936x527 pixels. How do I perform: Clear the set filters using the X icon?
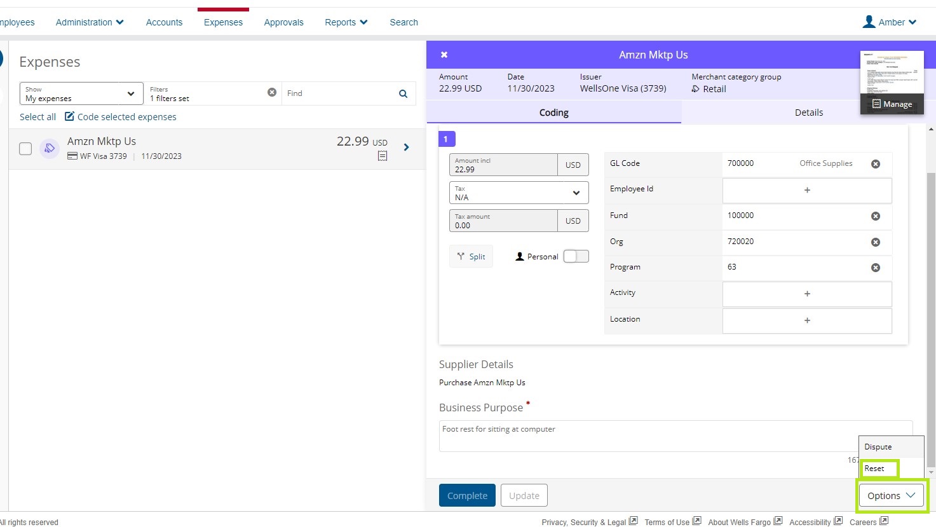272,92
